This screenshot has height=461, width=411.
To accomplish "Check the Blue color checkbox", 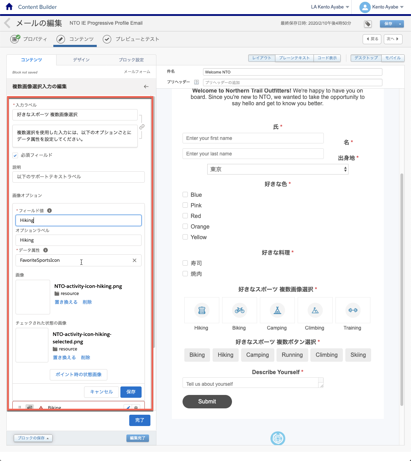I will (x=185, y=195).
